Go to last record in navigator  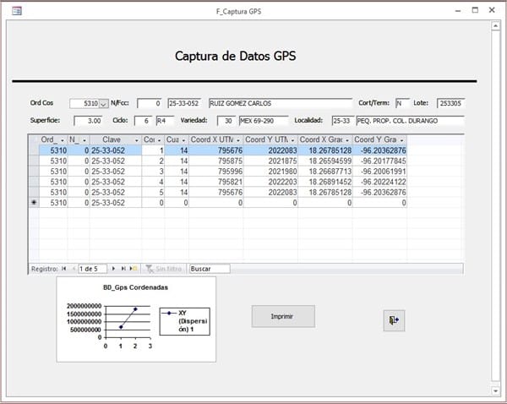point(125,269)
